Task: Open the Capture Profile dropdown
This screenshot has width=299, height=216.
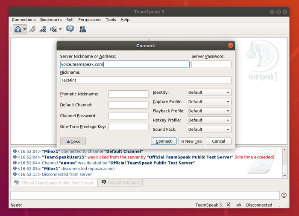Action: pyautogui.click(x=209, y=102)
